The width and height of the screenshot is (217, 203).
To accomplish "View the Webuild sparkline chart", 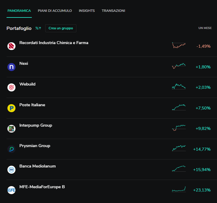I will [179, 86].
